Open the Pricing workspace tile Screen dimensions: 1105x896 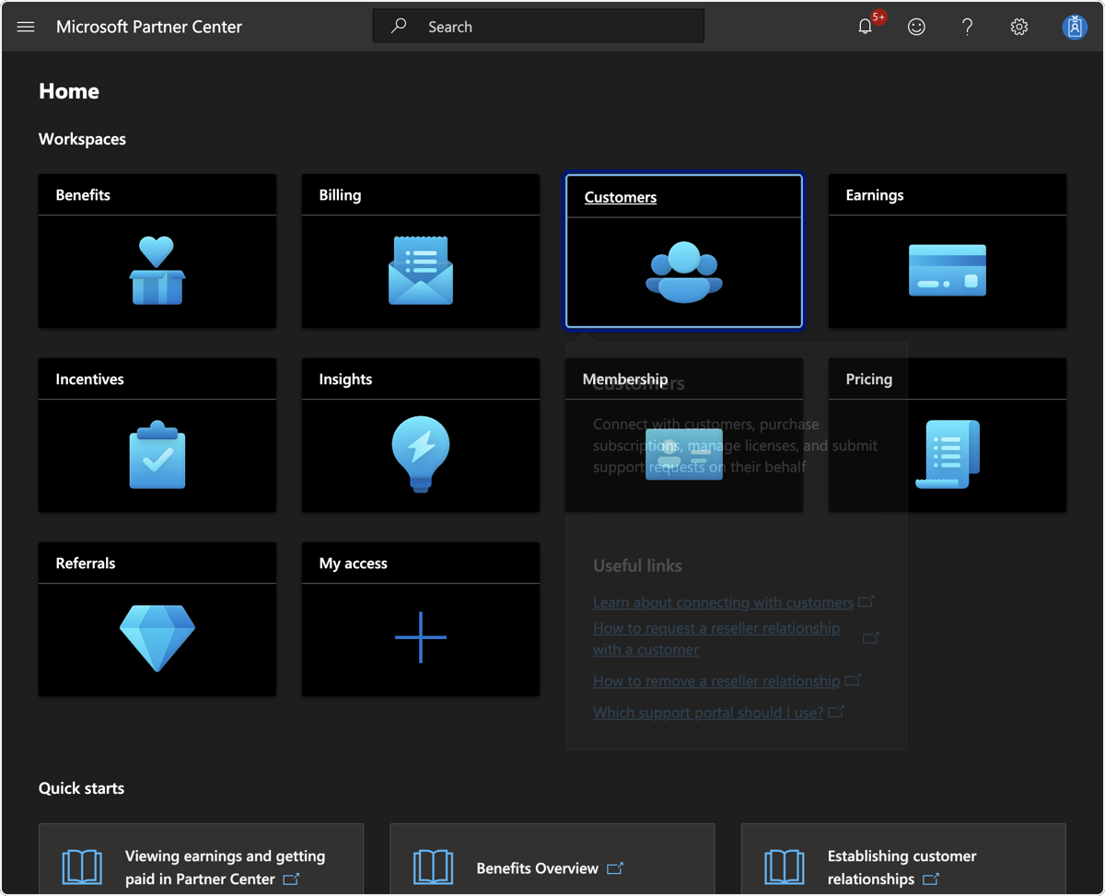(948, 435)
